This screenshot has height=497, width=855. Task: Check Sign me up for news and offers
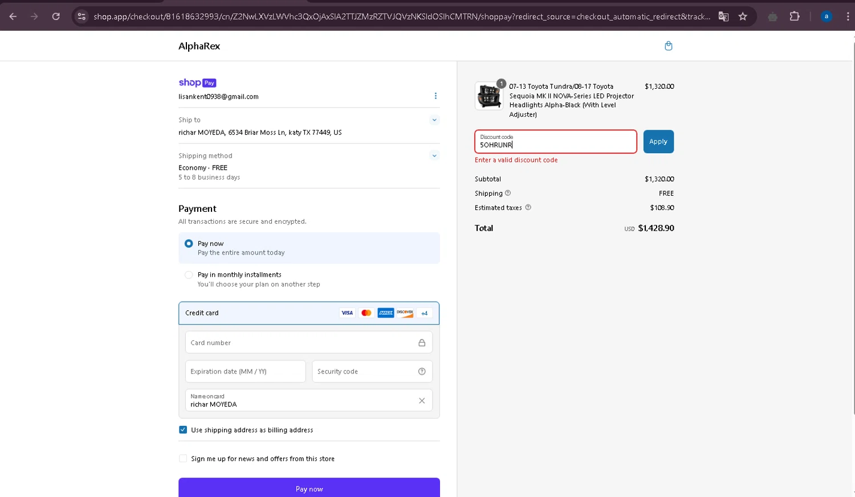click(x=183, y=458)
